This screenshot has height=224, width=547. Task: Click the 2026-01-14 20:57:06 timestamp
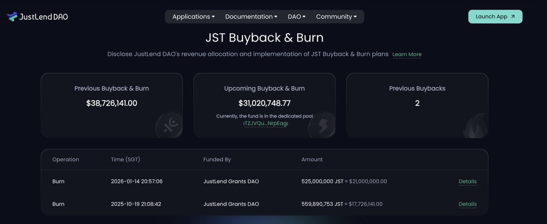tap(137, 182)
